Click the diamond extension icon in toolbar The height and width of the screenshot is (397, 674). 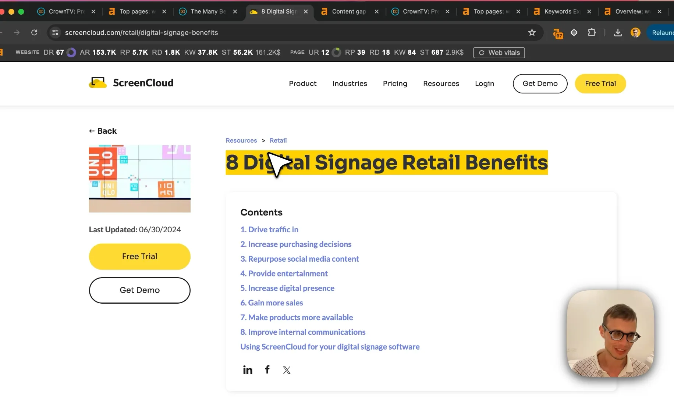click(574, 33)
